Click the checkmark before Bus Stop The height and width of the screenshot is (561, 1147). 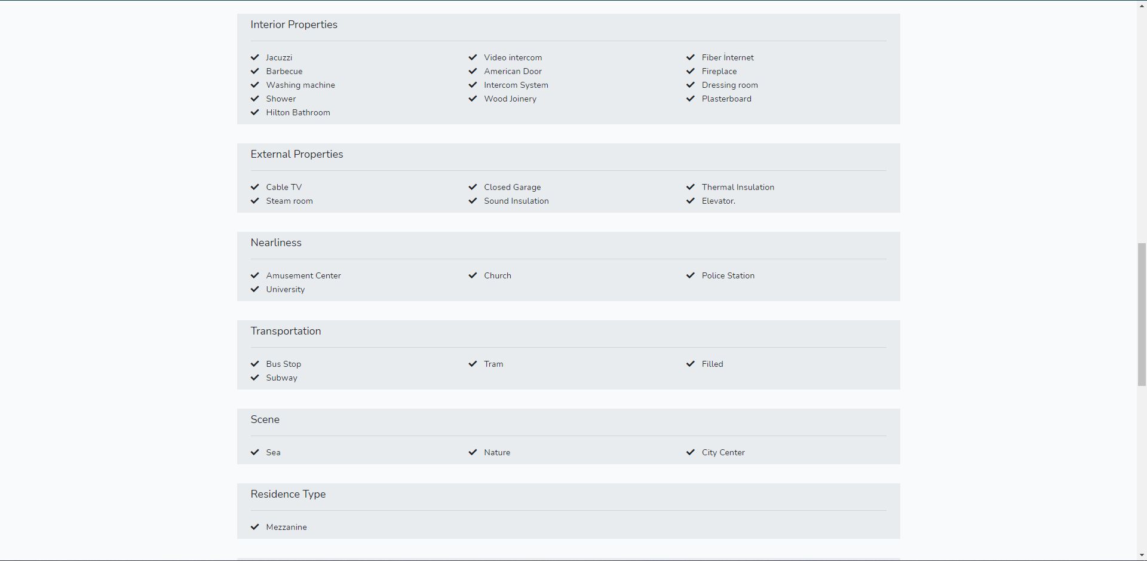click(255, 364)
